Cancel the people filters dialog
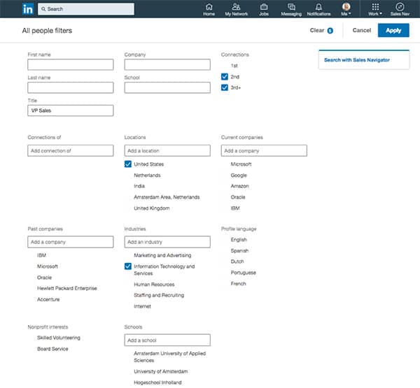420x388 pixels. [x=362, y=30]
